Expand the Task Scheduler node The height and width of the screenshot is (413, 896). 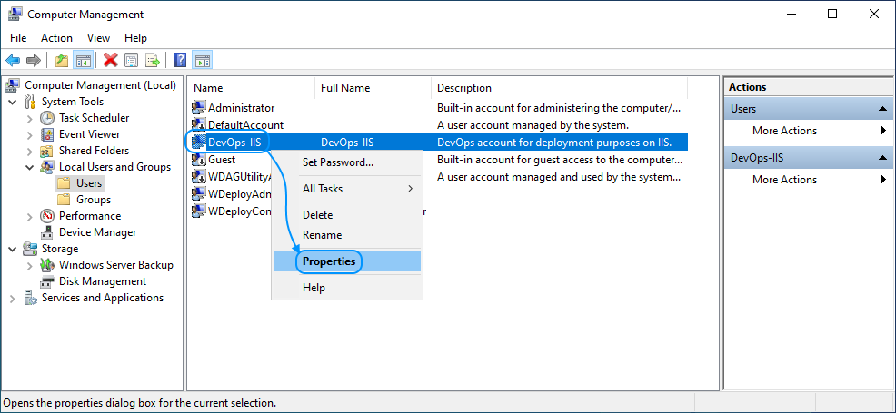30,119
